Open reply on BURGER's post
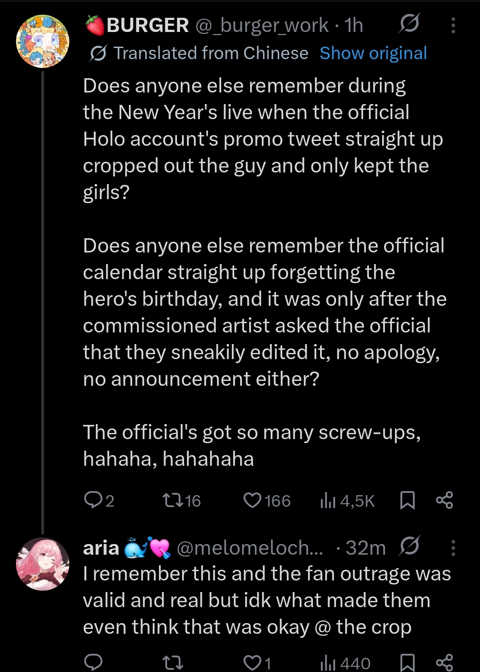The height and width of the screenshot is (672, 480). tap(99, 500)
